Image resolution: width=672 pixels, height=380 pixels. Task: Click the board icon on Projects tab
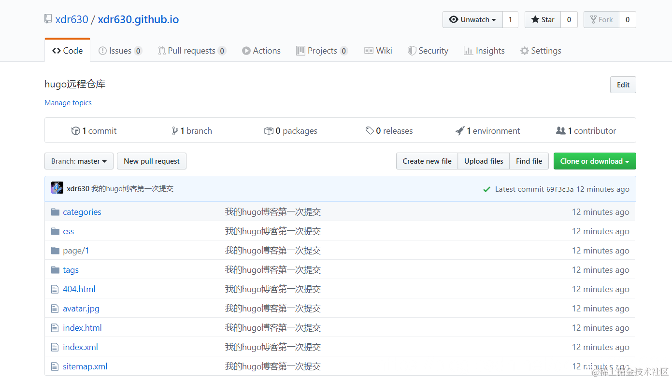(300, 51)
